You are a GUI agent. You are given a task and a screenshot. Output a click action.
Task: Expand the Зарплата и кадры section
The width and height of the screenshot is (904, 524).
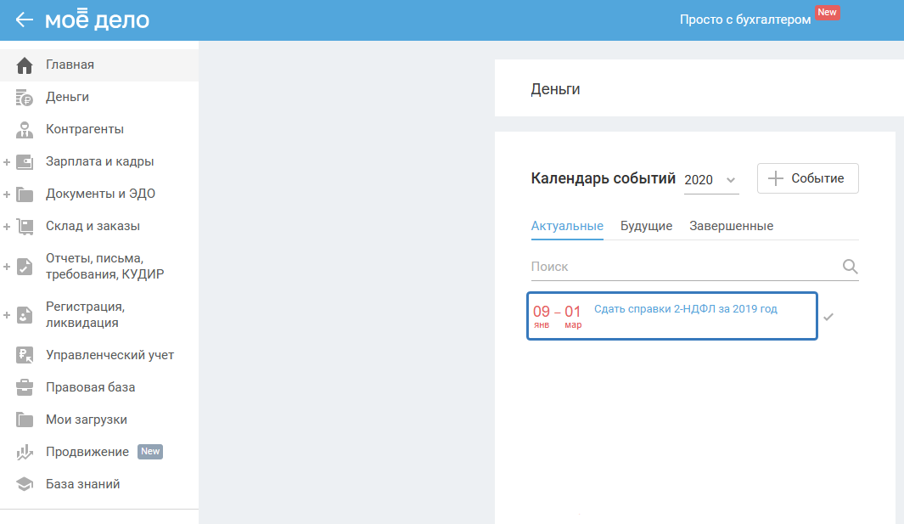[x=7, y=162]
